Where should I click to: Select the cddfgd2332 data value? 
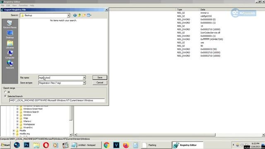(206, 16)
